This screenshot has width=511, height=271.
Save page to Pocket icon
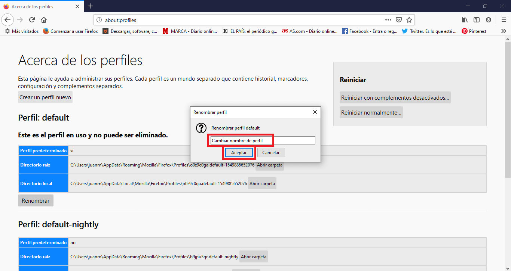coord(399,20)
